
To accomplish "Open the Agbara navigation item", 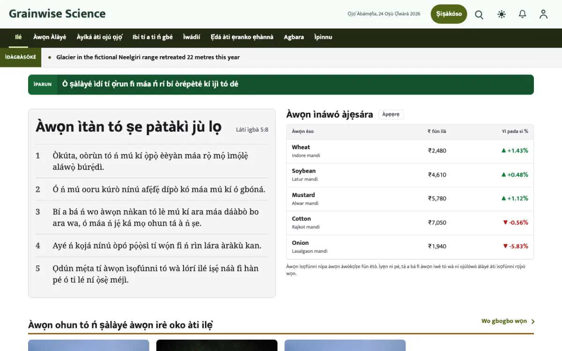I will [294, 37].
